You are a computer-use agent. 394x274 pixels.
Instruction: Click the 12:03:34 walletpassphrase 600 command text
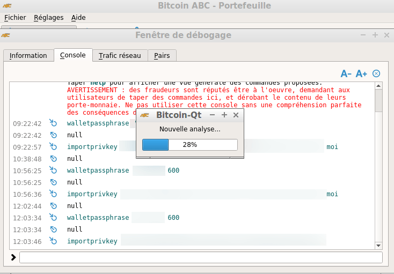123,218
